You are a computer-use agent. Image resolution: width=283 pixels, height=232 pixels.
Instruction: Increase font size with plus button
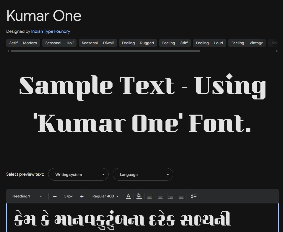[82, 196]
